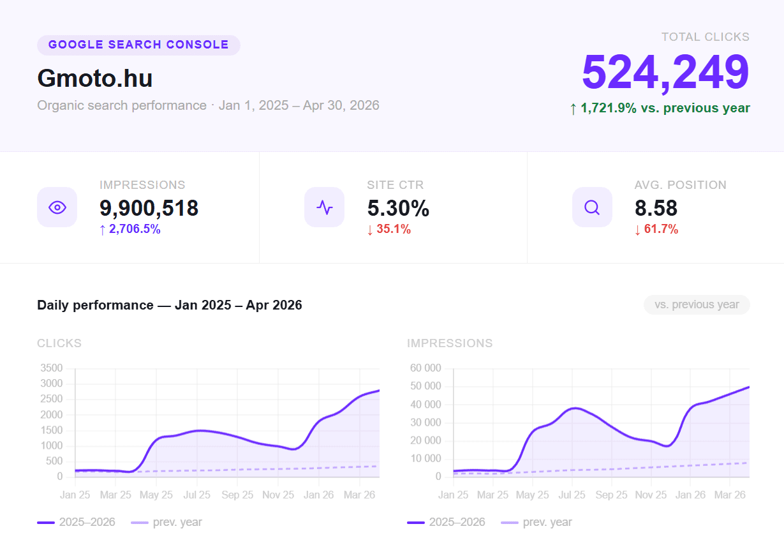Click the Impressions line peak near Jul 25
Viewport: 784px width, 554px height.
575,408
